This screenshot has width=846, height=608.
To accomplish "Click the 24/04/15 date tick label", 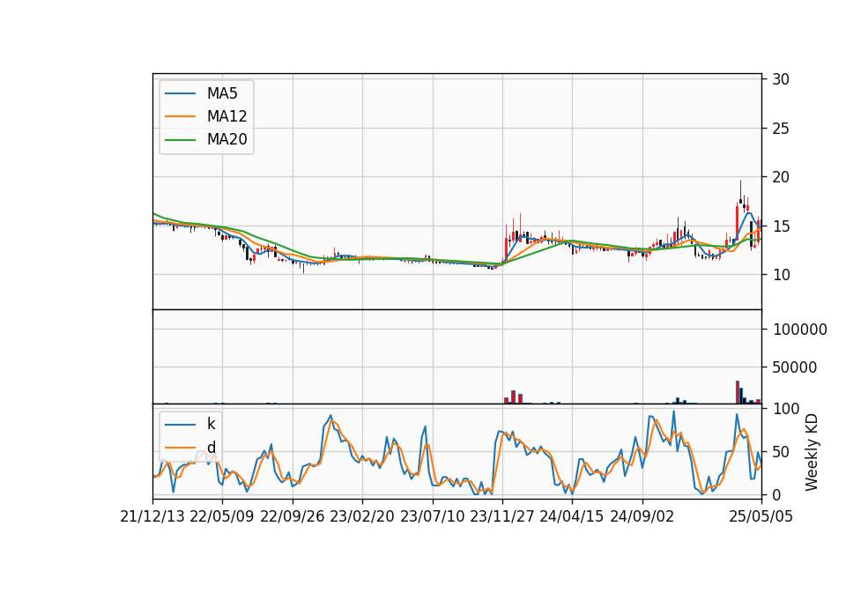I will [x=572, y=516].
